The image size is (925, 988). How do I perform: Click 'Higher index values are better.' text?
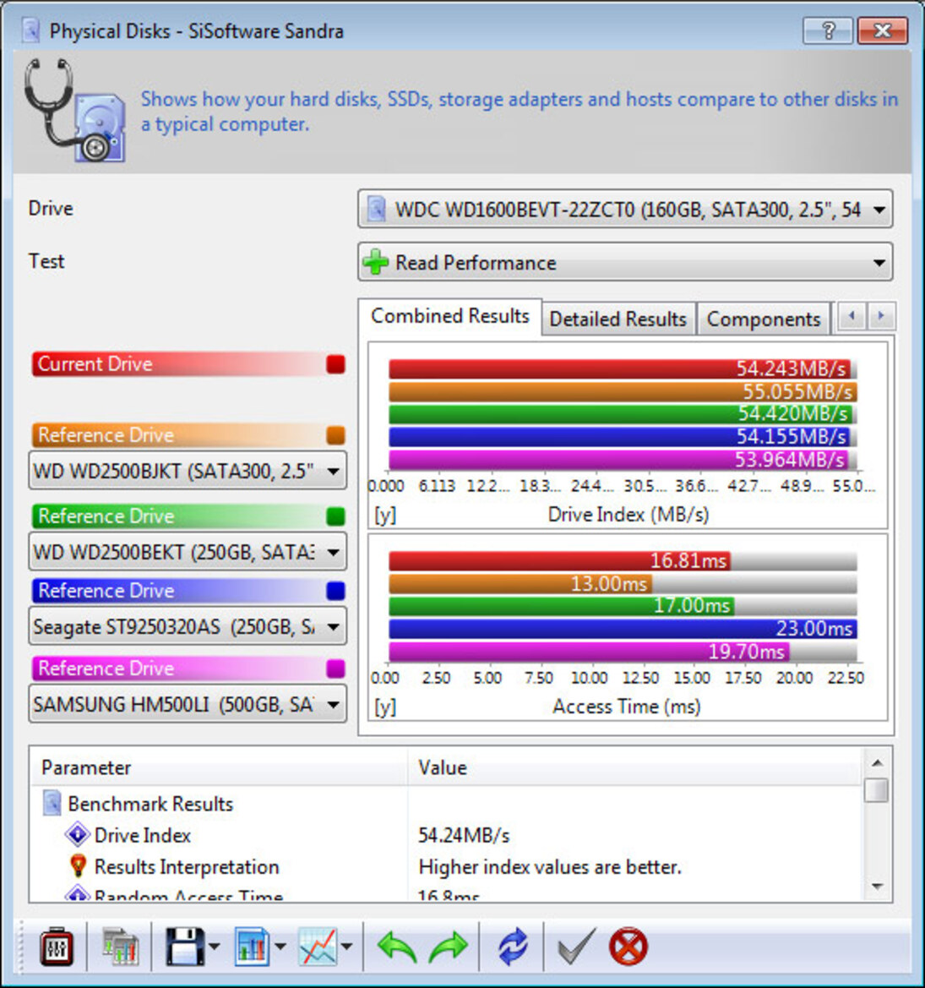click(550, 868)
